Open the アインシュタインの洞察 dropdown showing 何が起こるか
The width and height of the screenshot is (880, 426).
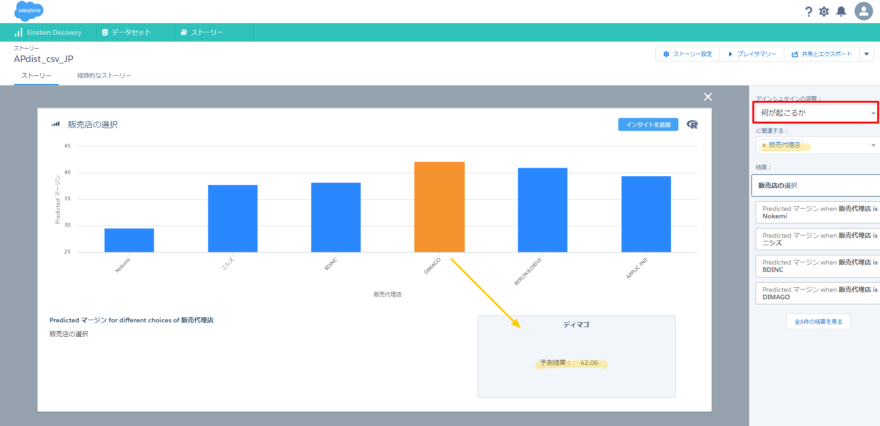(x=815, y=113)
